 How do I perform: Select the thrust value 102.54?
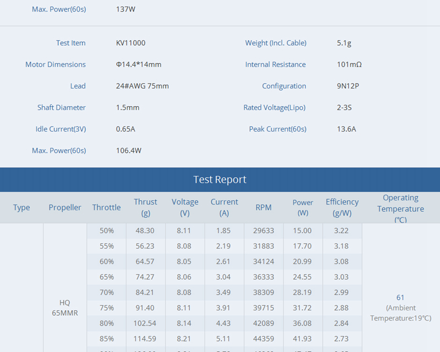[145, 323]
